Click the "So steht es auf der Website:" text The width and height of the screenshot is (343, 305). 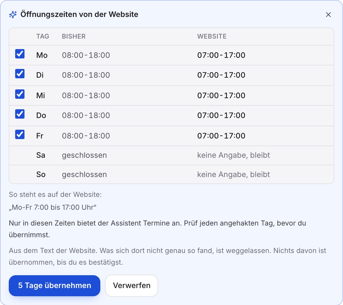point(55,195)
